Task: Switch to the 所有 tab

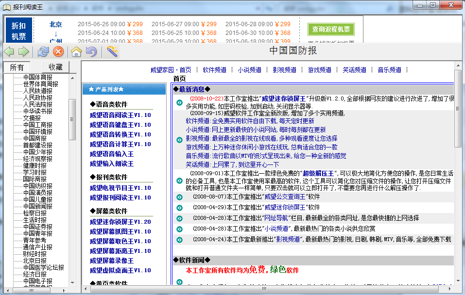Action: (x=17, y=67)
